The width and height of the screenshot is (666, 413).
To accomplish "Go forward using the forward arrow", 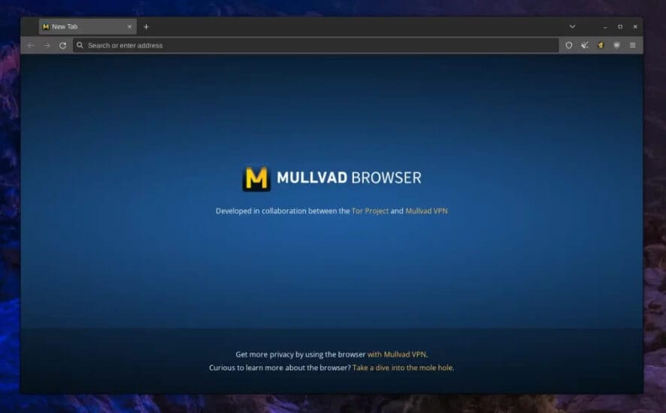I will (x=47, y=45).
